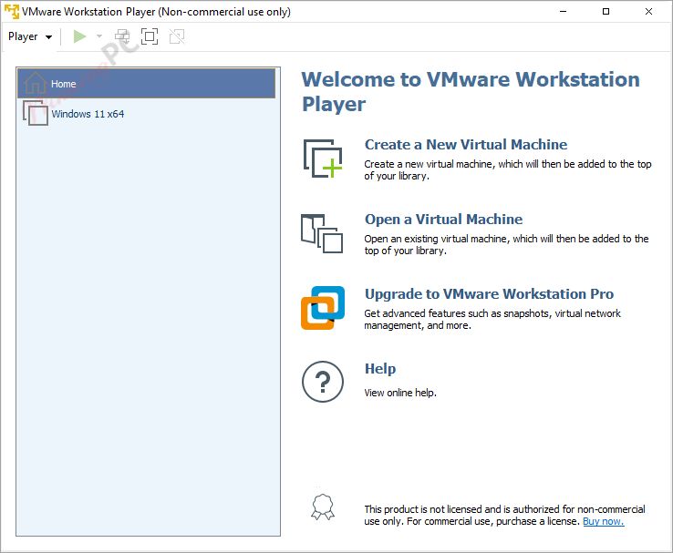Choose Open a Virtual Machine heading
Screen dimensions: 673x553
click(443, 220)
